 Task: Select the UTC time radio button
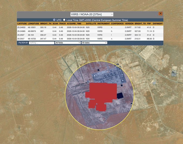pos(54,20)
